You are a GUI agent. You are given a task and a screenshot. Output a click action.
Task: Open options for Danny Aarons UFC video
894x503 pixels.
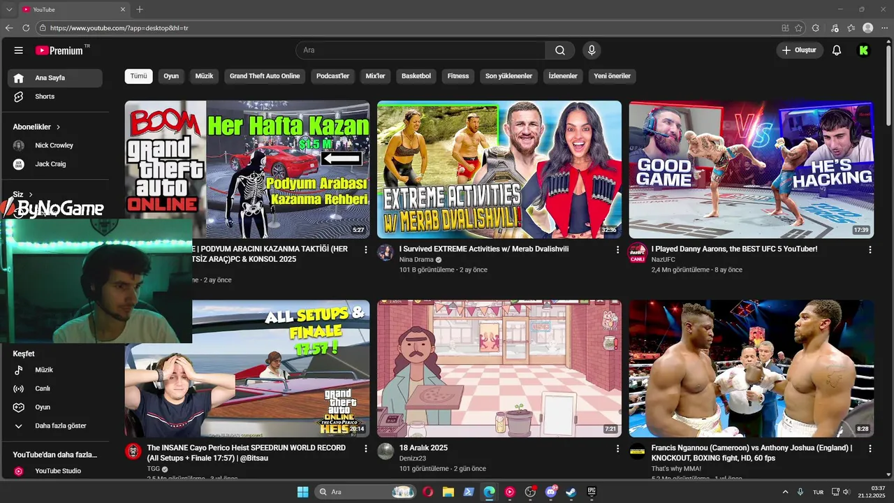tap(870, 249)
